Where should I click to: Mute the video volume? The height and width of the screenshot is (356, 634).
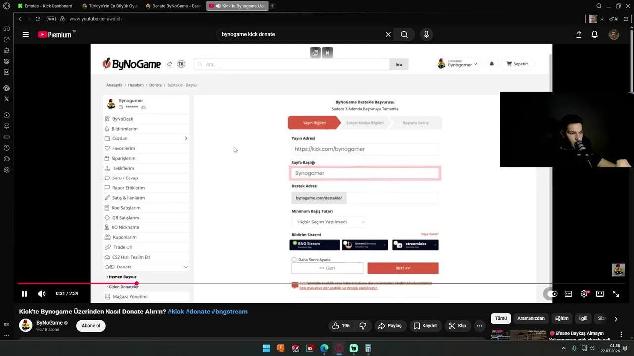(42, 294)
